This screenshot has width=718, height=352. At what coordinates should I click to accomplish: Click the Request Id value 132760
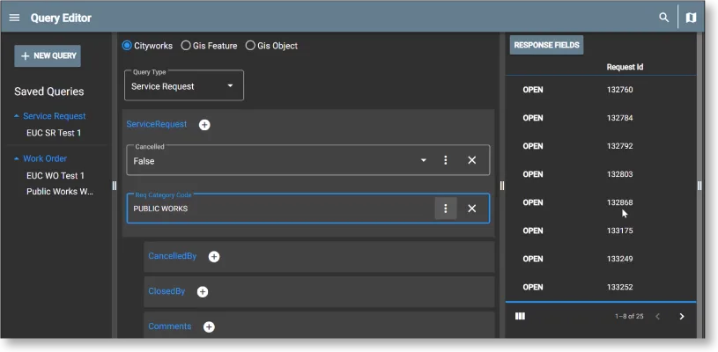click(619, 90)
